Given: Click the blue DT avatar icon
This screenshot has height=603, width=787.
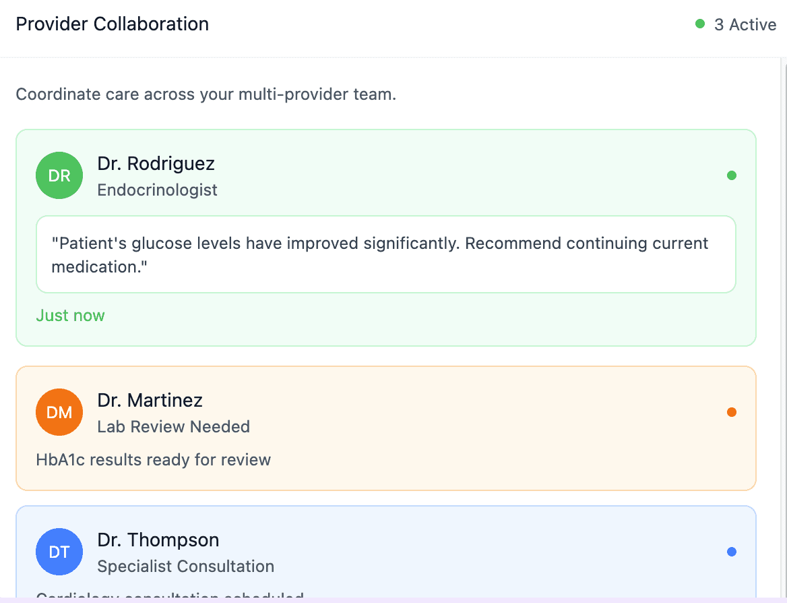Looking at the screenshot, I should (x=59, y=552).
